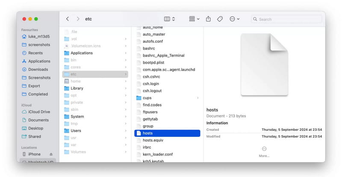Go back with the left chevron
Image resolution: width=342 pixels, height=177 pixels.
[68, 19]
